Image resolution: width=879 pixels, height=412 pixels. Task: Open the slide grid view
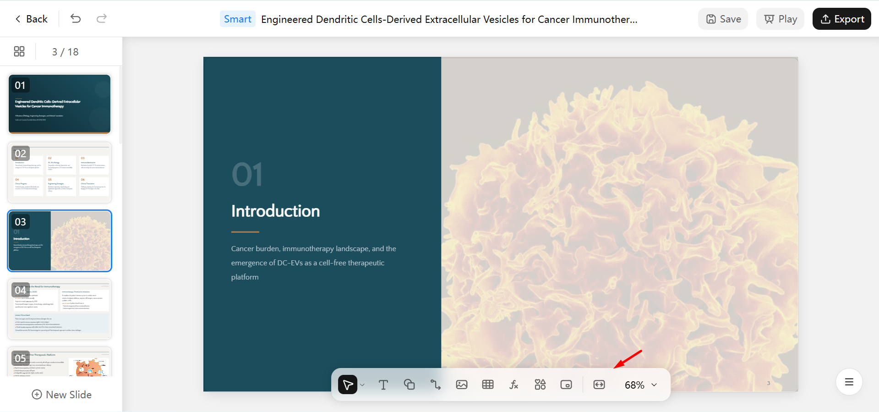pyautogui.click(x=19, y=51)
